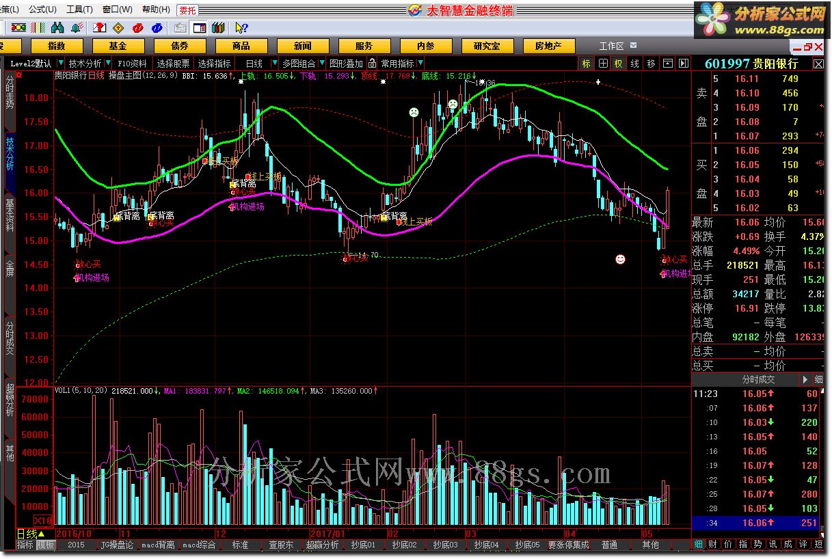Screen dimensions: 832x559
Task: Toggle the 线 line drawing button
Action: [x=634, y=64]
